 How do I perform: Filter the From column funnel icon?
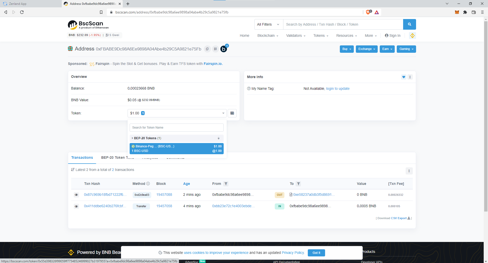click(226, 184)
